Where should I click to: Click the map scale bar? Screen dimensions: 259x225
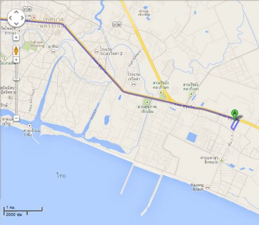[x=23, y=212]
